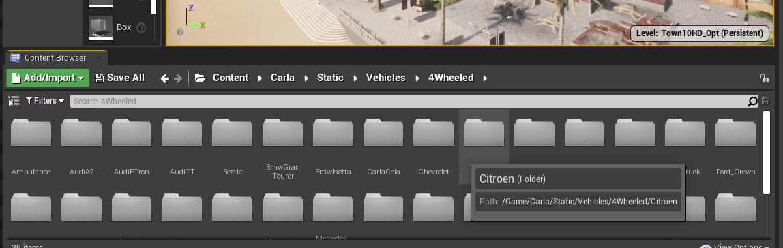This screenshot has width=783, height=248.
Task: Select the folder below Ford_Crown in second row
Action: click(x=735, y=208)
